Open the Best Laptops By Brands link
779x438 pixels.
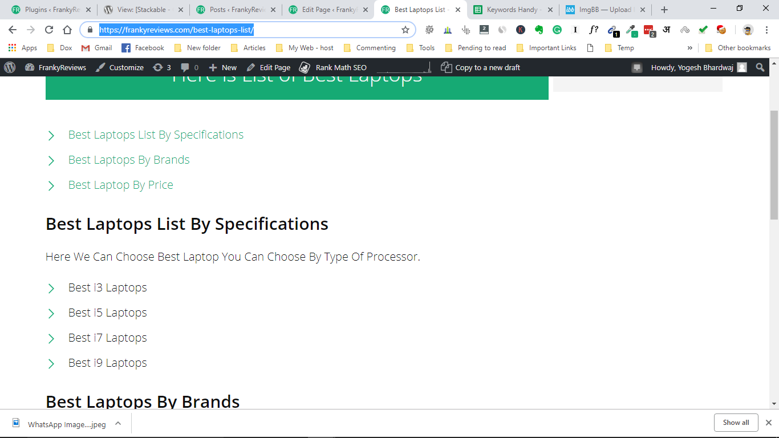tap(129, 160)
